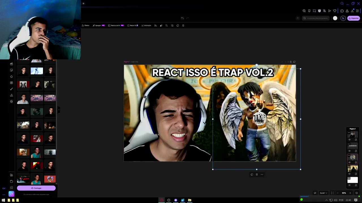The image size is (362, 203).
Task: Open more options below the selected element
Action: click(262, 175)
